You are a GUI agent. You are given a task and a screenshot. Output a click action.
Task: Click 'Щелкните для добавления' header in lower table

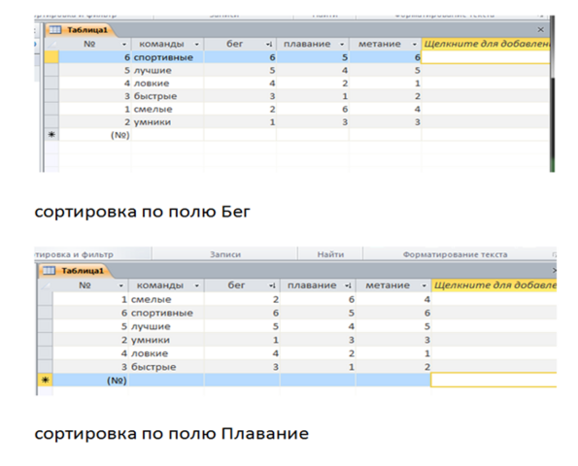pos(493,285)
